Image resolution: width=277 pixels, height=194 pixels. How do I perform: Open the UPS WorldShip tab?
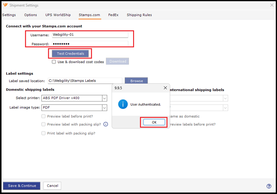click(x=58, y=15)
